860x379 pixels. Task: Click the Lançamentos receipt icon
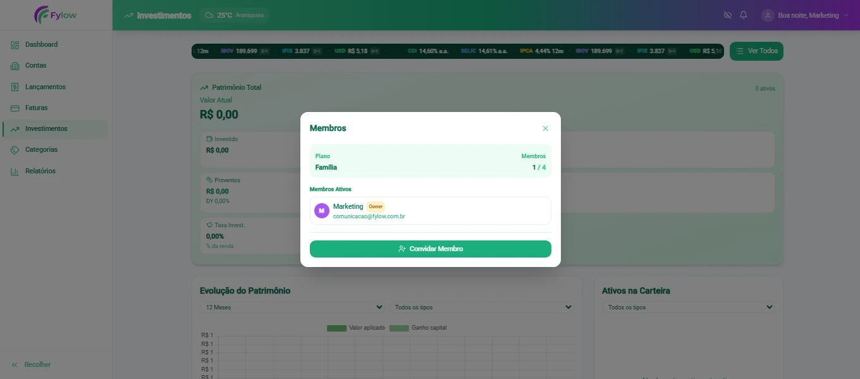(15, 87)
